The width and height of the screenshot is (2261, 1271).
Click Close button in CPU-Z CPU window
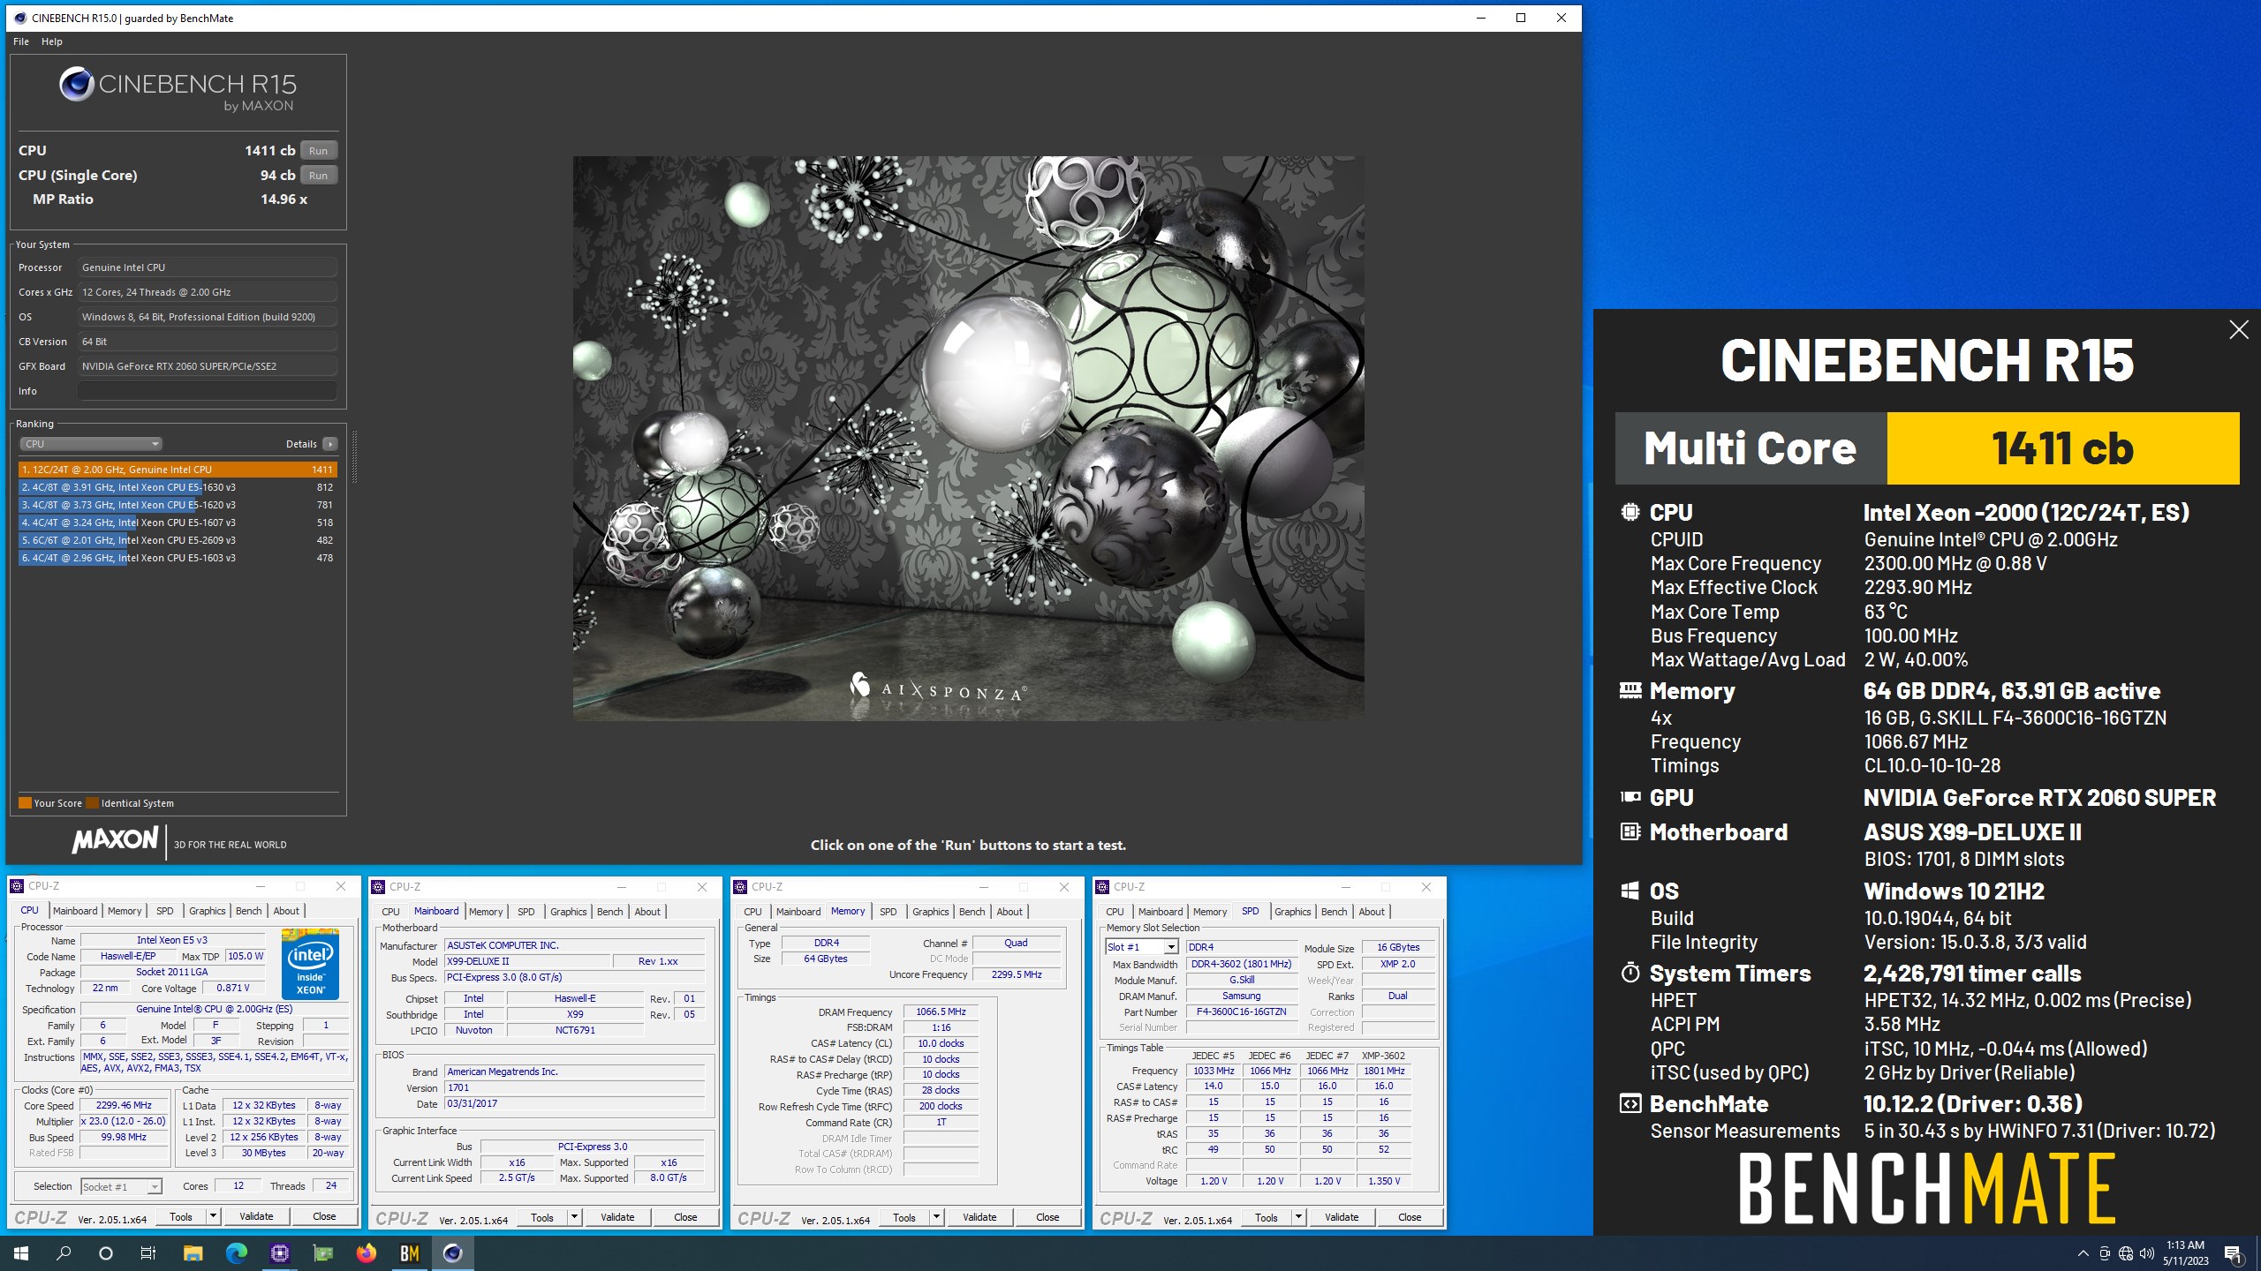click(x=324, y=1216)
